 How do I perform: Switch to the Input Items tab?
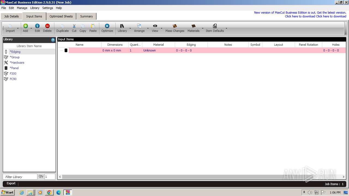click(x=34, y=16)
